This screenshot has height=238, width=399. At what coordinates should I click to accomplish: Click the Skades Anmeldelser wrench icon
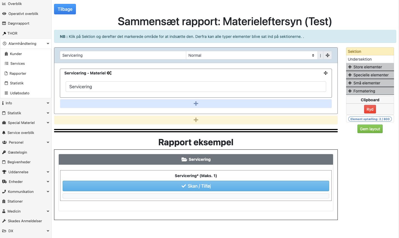click(x=4, y=221)
